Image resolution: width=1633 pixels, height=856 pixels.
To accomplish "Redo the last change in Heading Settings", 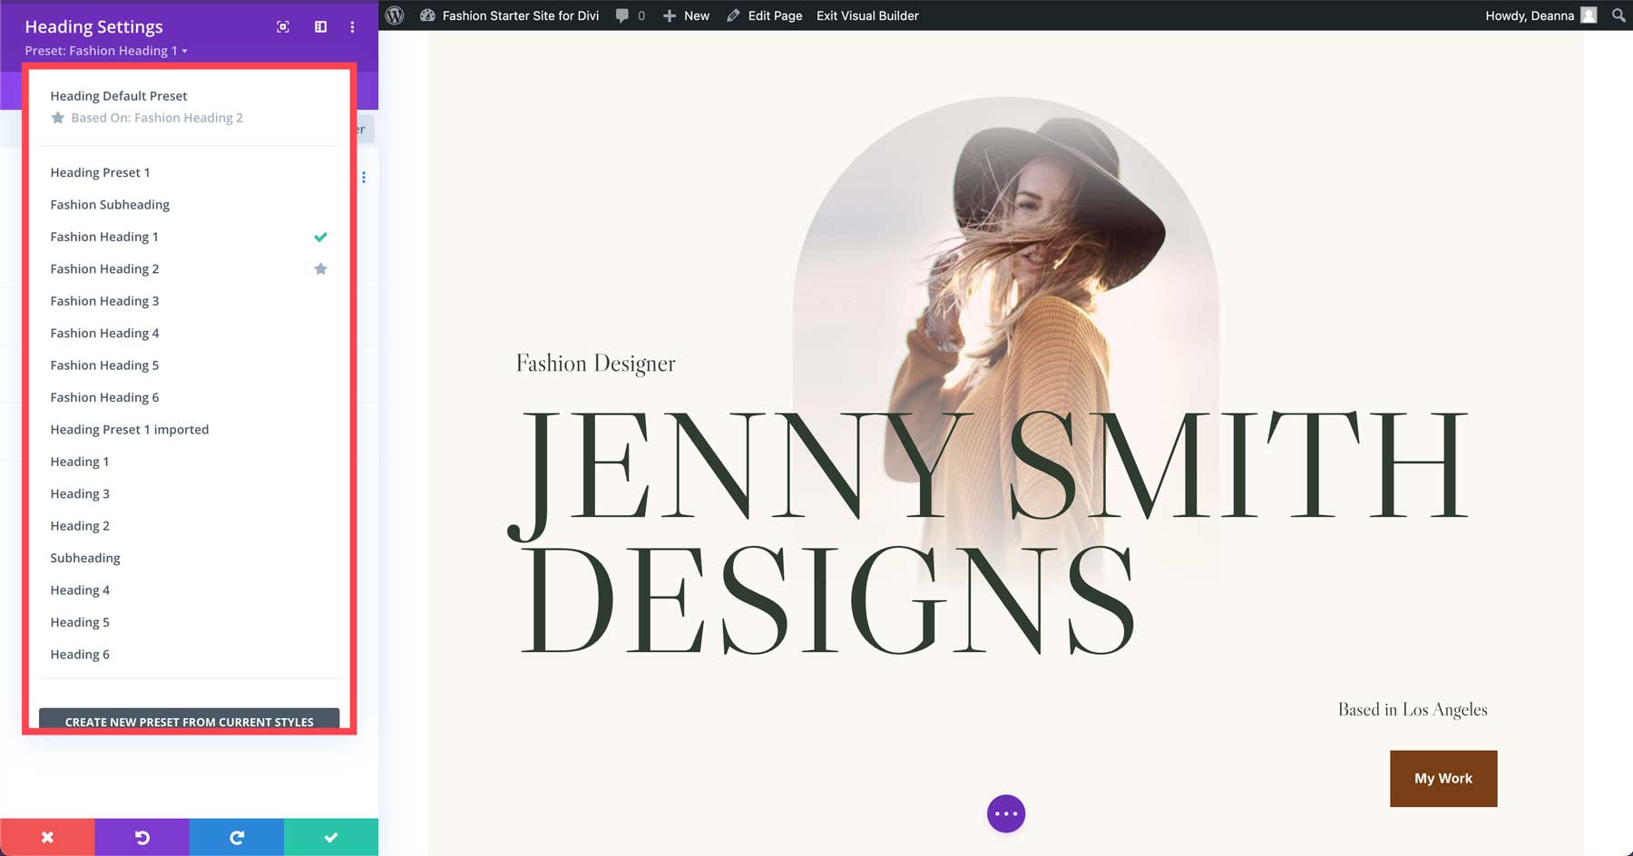I will tap(237, 837).
